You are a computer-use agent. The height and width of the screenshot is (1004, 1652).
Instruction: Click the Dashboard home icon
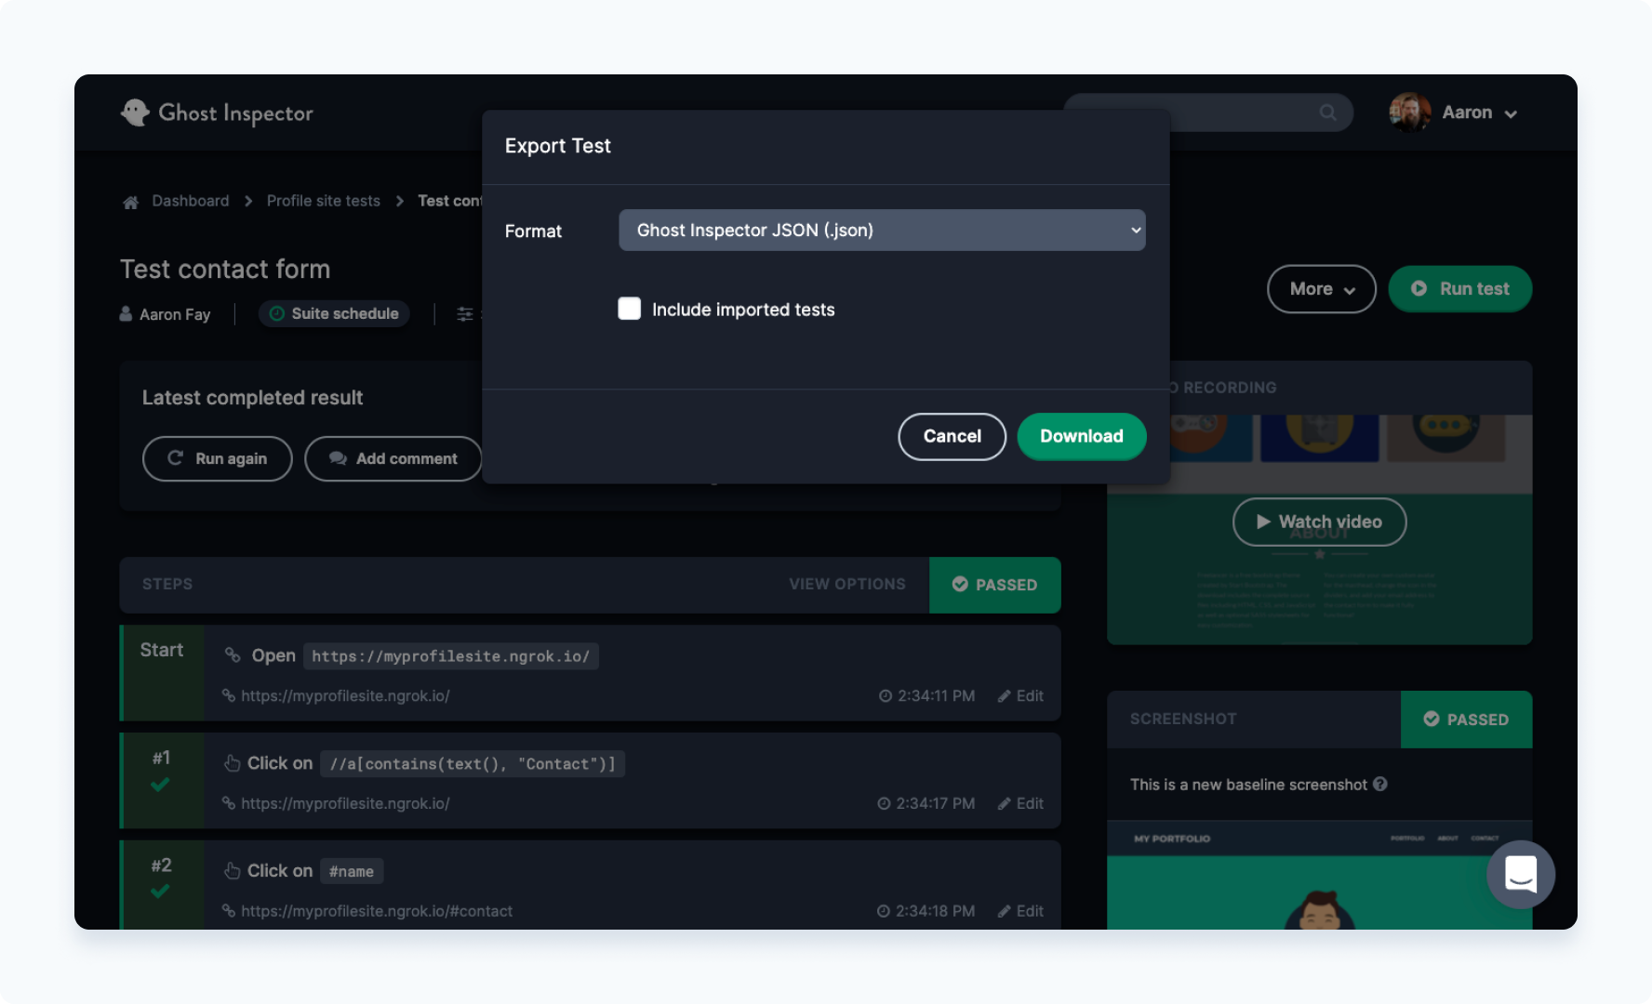coord(131,202)
